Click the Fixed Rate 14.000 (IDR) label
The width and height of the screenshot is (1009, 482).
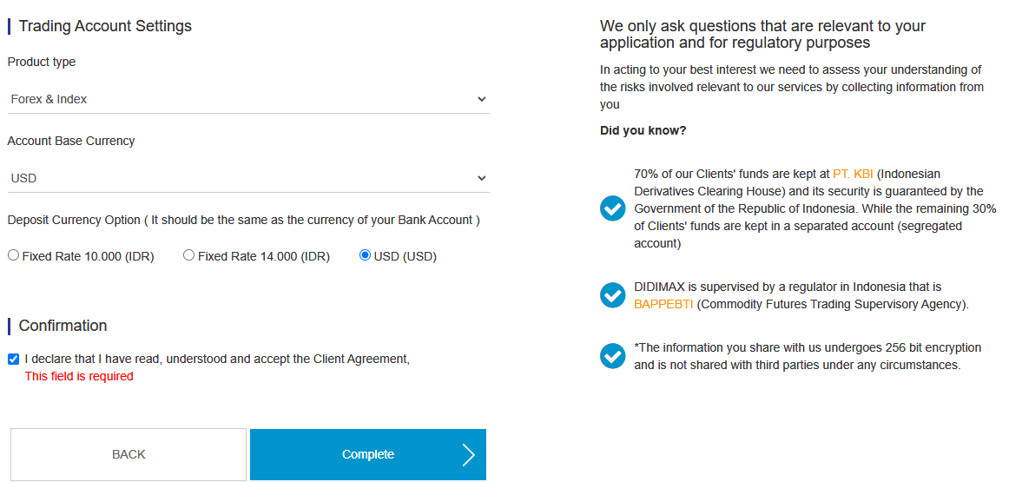point(264,256)
